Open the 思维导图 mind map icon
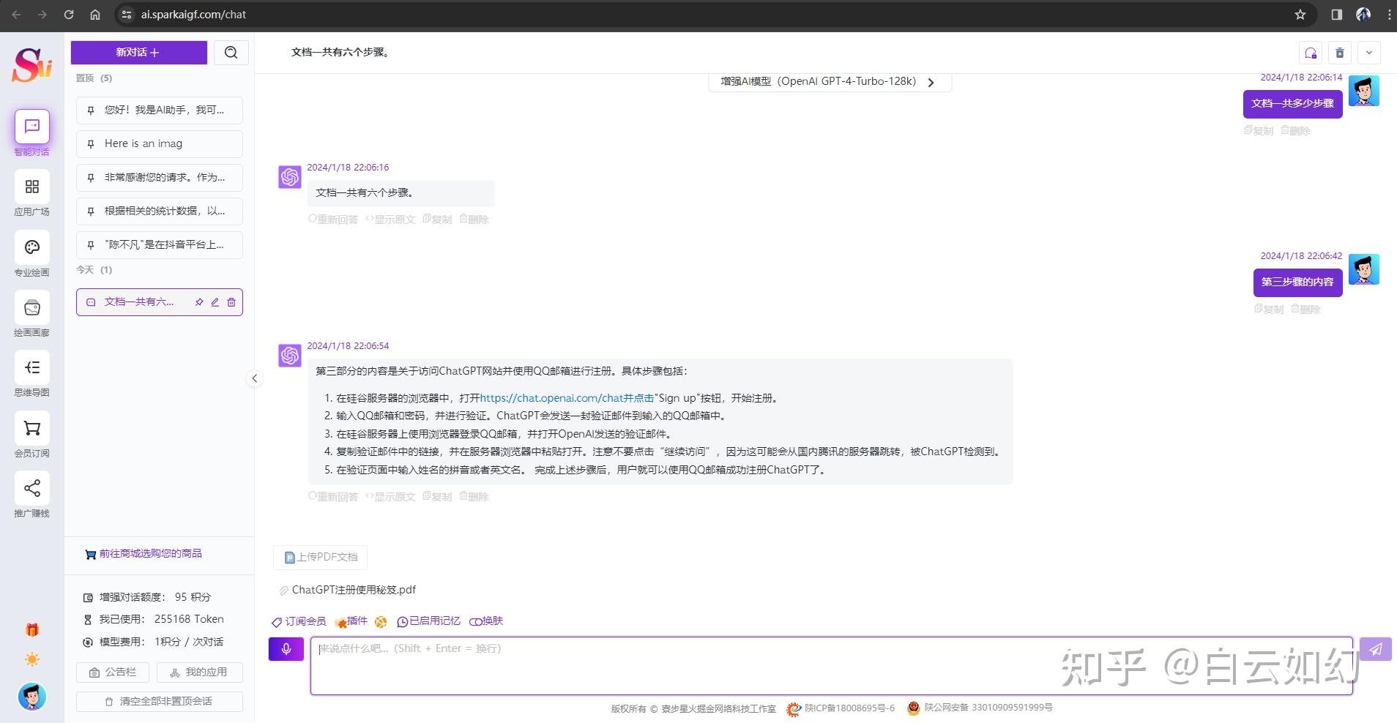Viewport: 1397px width, 723px height. (x=31, y=367)
